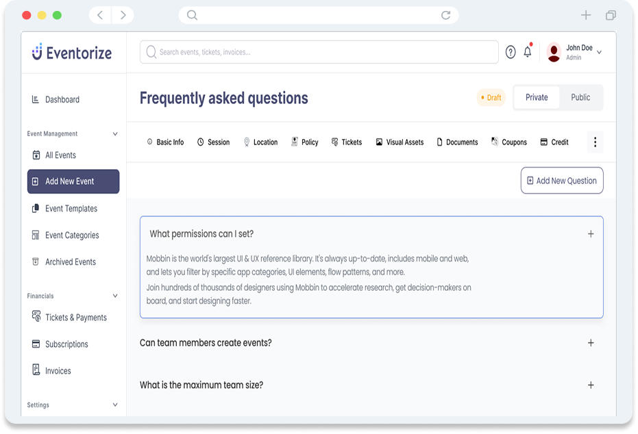Open the notifications bell
This screenshot has height=434, width=638.
coord(528,52)
